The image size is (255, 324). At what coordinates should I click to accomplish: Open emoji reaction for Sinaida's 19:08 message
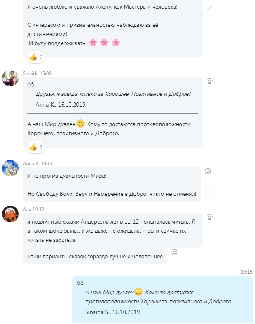210,81
